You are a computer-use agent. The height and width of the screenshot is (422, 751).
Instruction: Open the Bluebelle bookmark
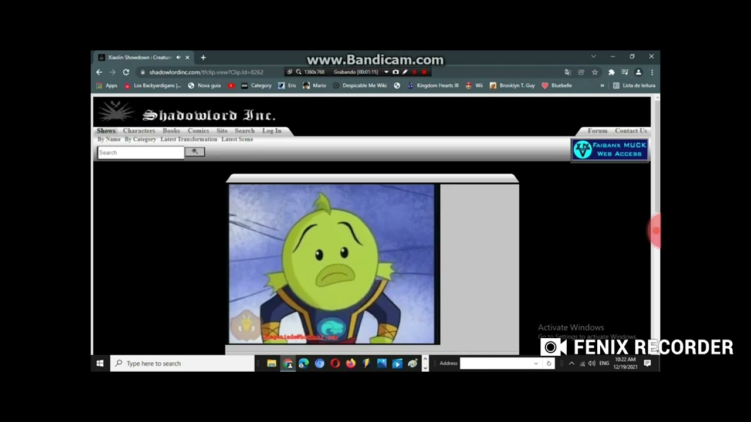pos(557,86)
